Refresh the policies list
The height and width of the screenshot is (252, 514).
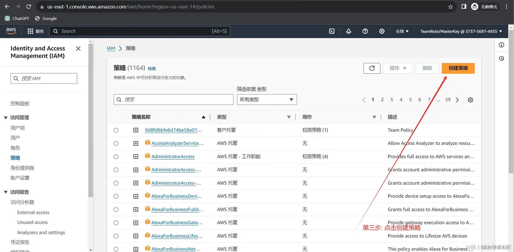pos(372,68)
